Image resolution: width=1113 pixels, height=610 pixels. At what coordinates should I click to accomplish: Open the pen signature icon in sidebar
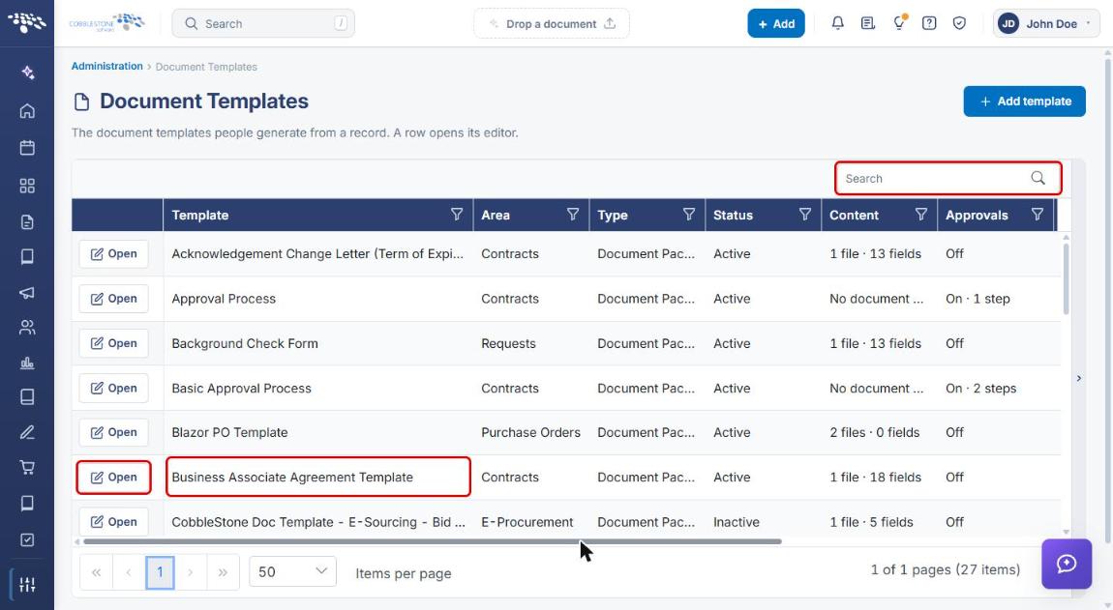27,432
